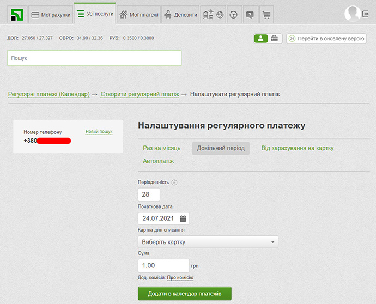Open the clock history icon tab
This screenshot has height=304, width=376.
point(233,15)
